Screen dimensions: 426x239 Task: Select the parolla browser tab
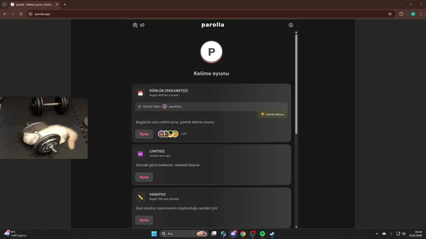[34, 5]
